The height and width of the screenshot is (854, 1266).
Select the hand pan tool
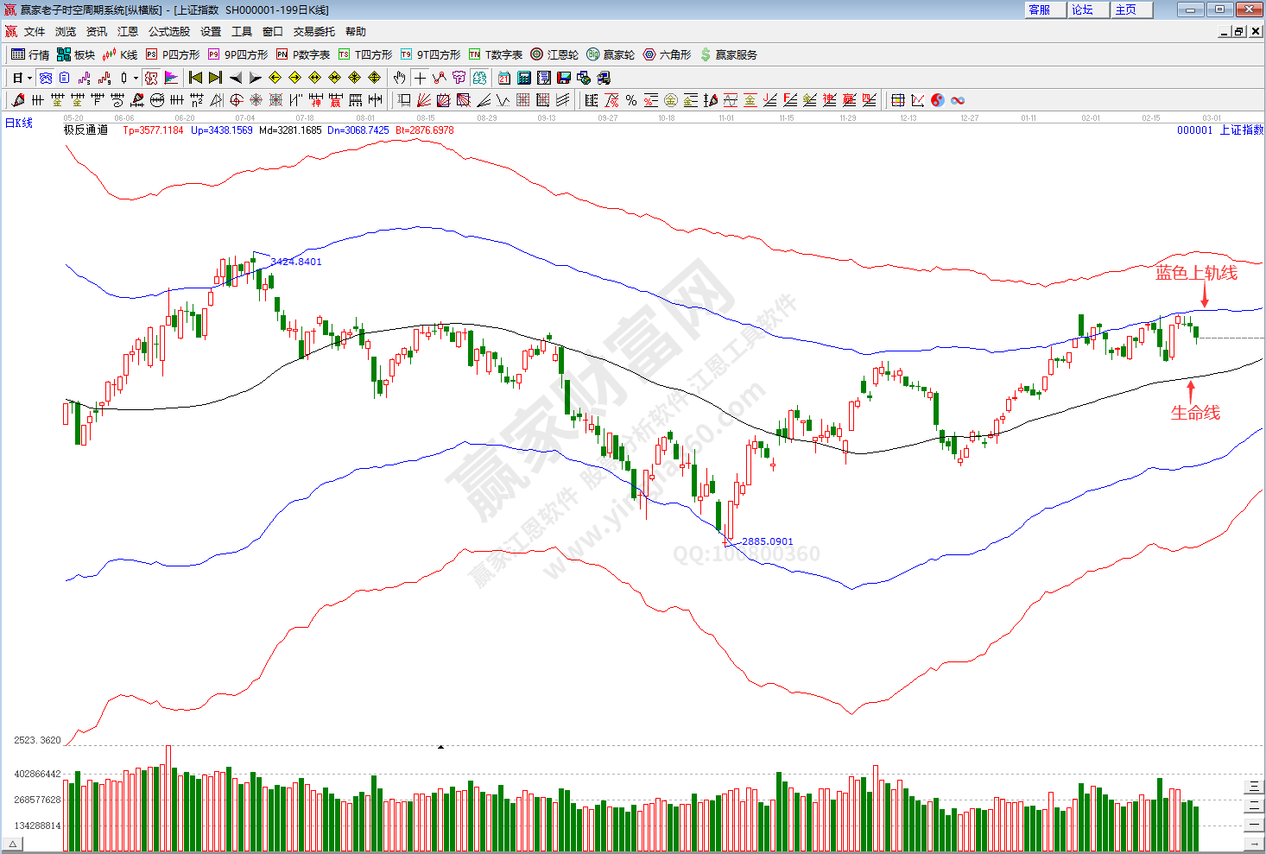pyautogui.click(x=399, y=78)
